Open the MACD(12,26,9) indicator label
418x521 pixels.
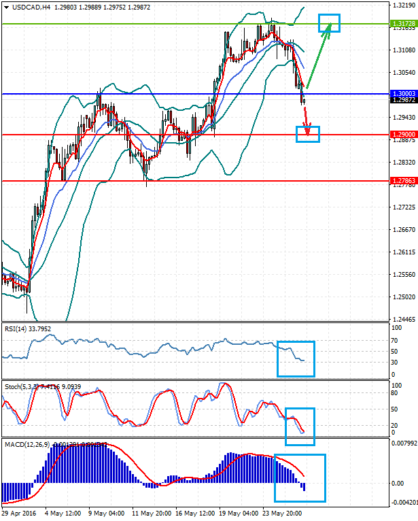27,443
